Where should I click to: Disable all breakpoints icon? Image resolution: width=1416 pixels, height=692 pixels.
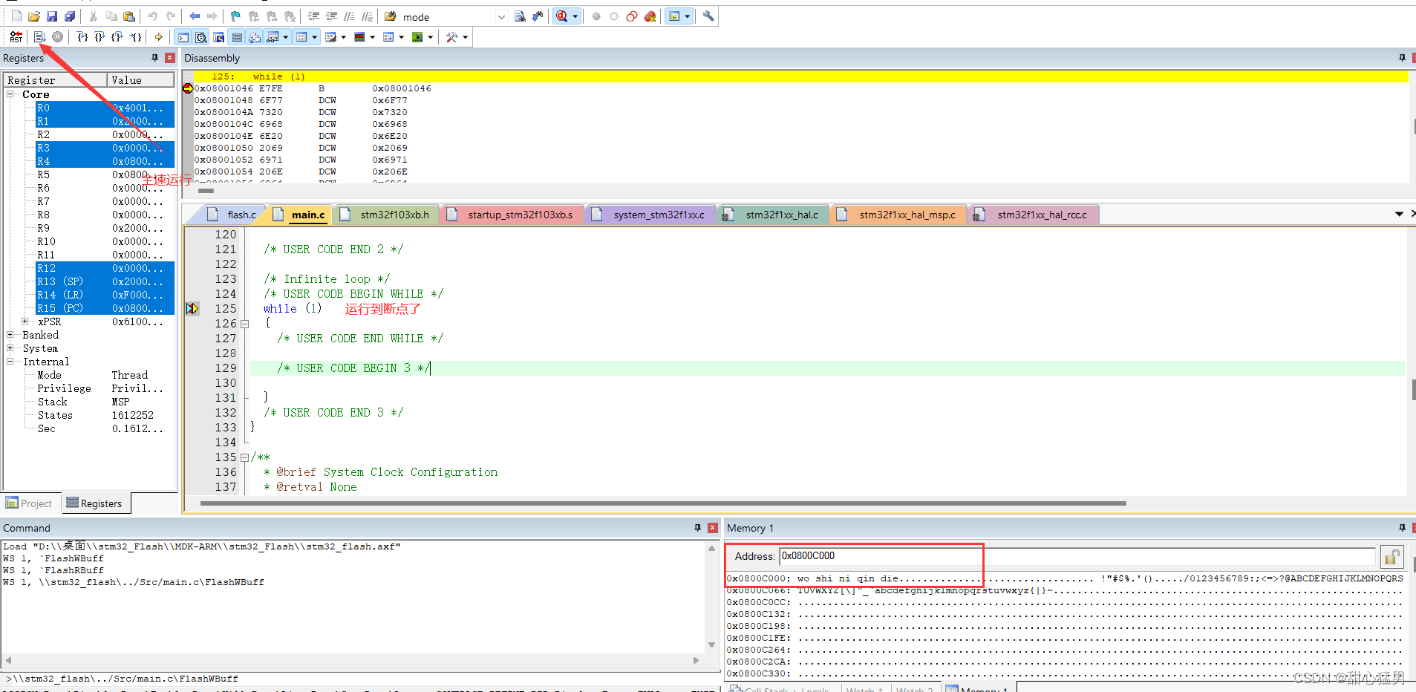pyautogui.click(x=632, y=16)
